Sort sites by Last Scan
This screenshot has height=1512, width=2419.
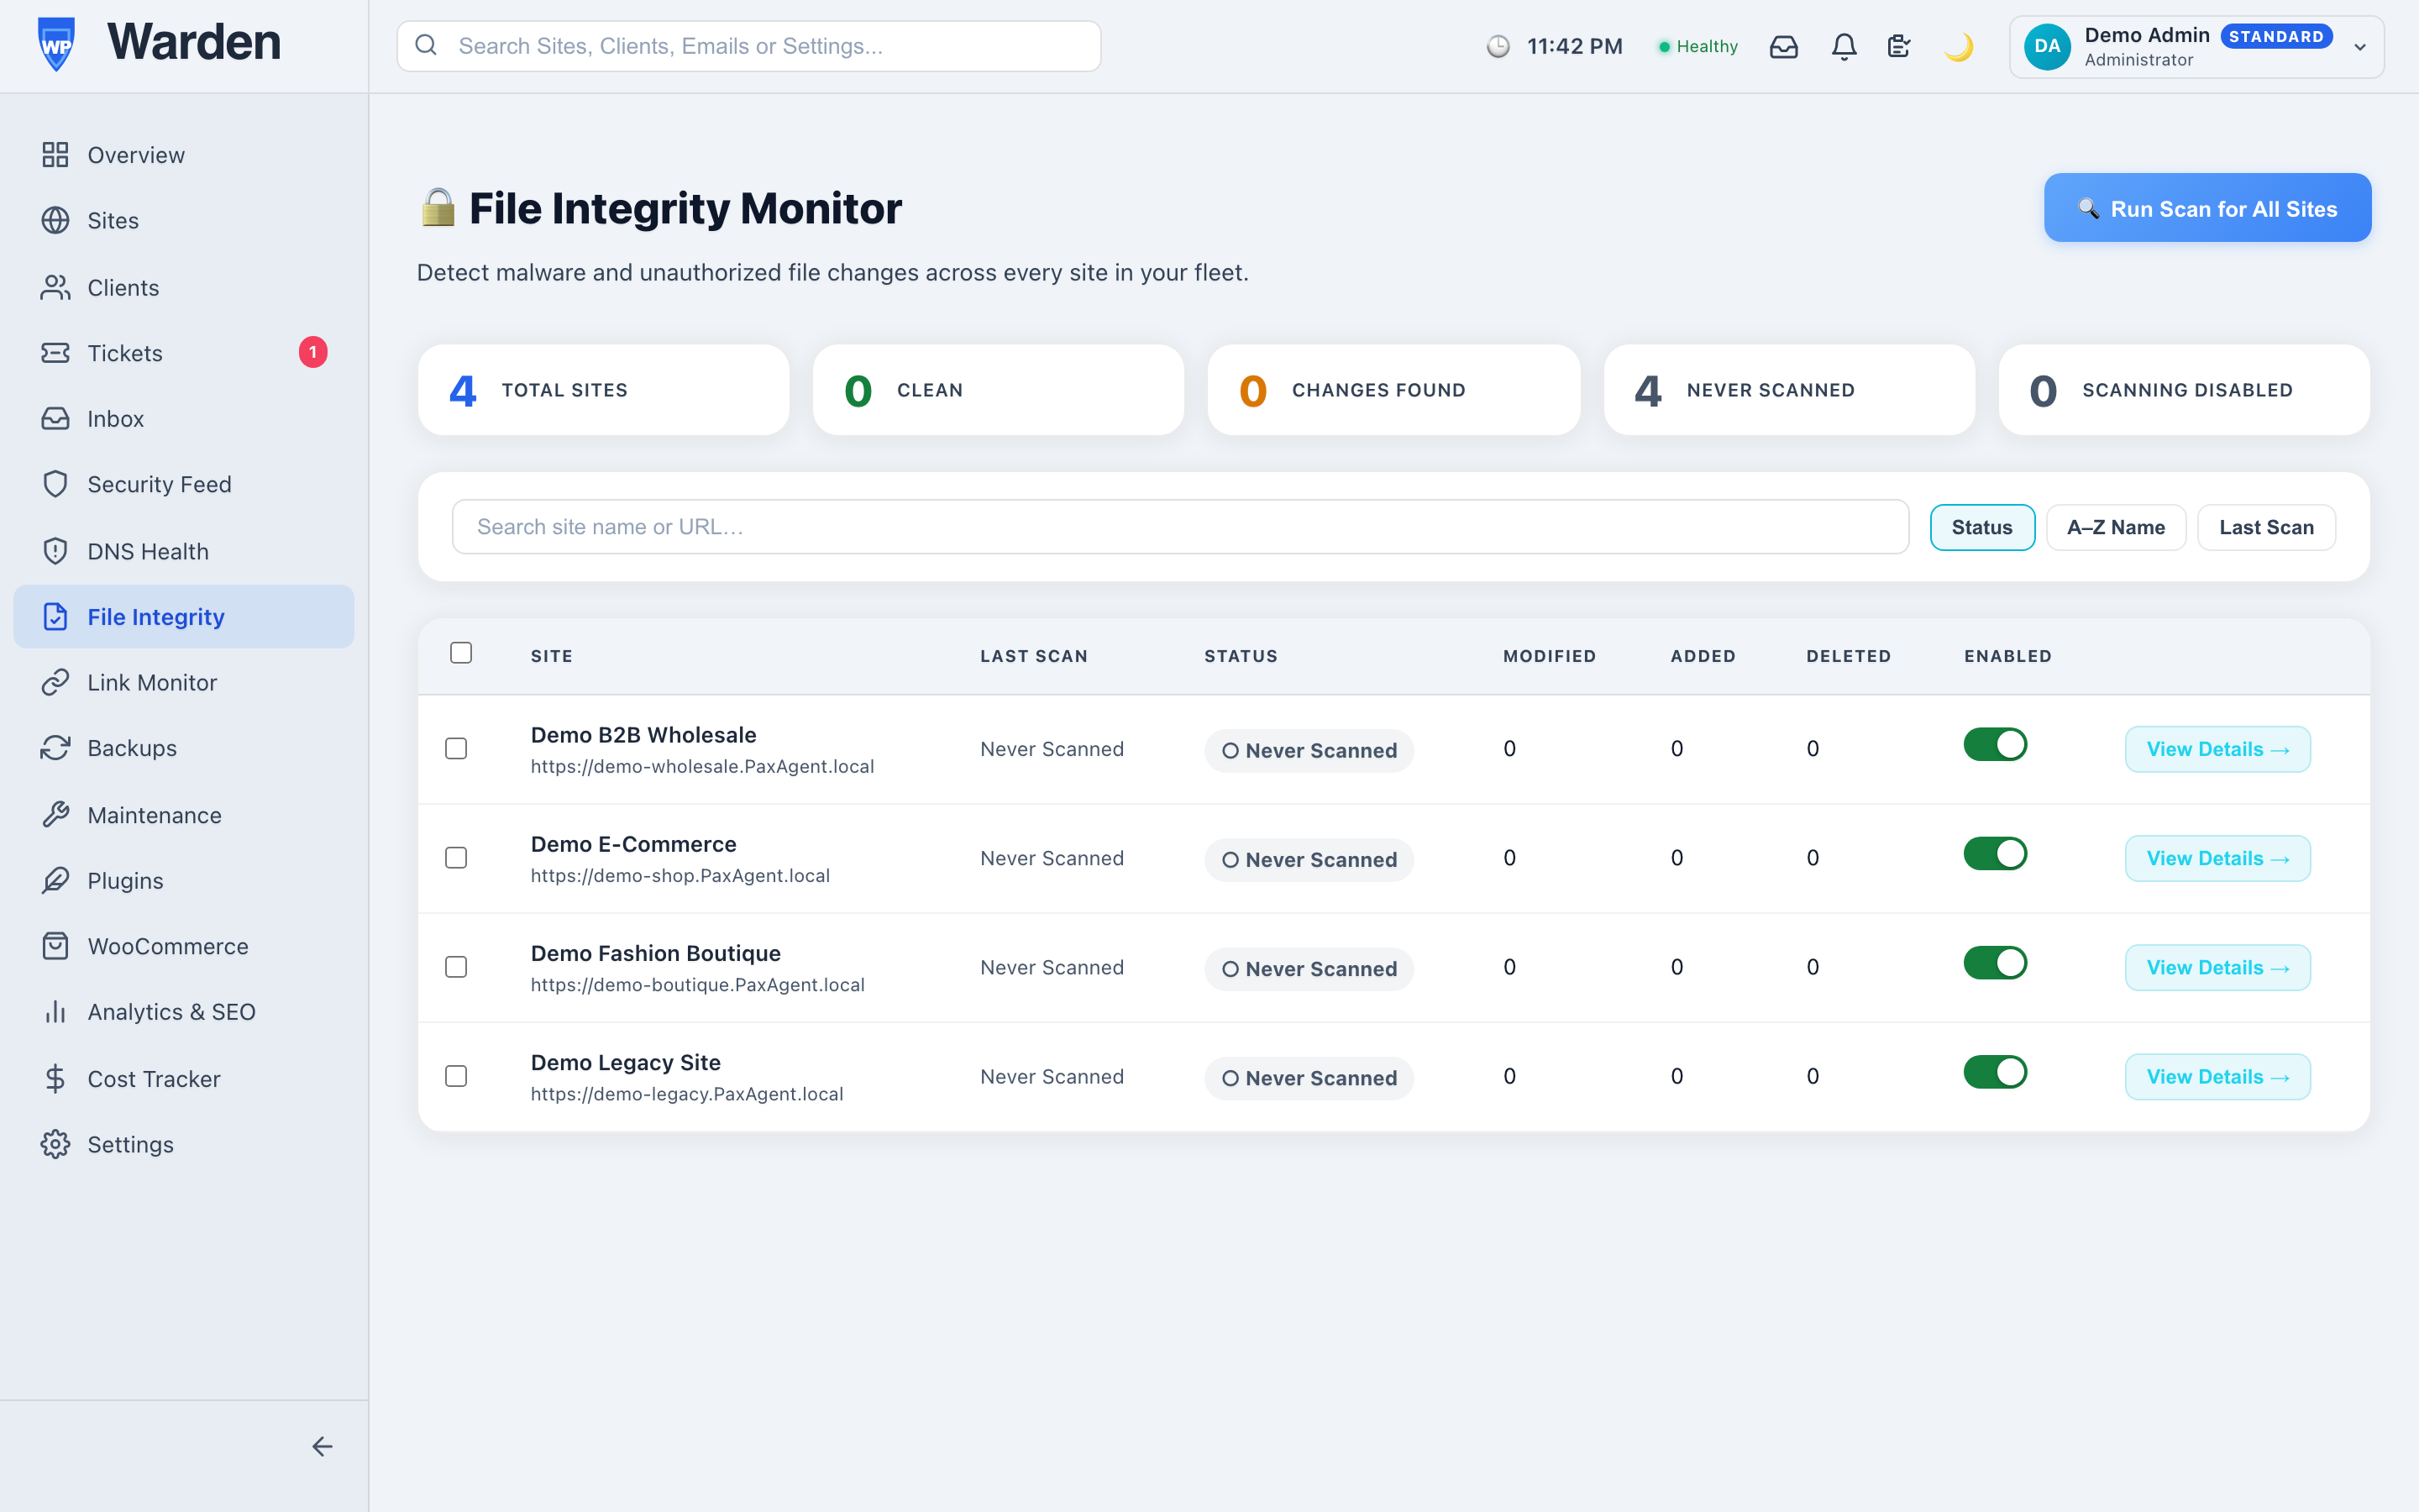click(x=2266, y=527)
